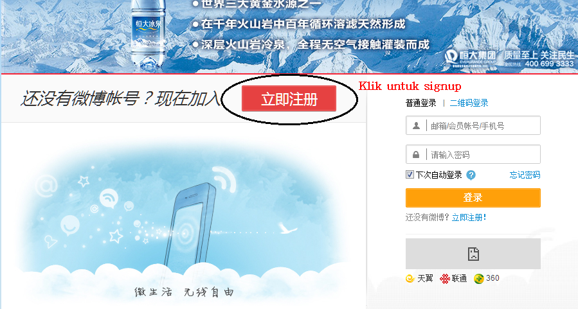This screenshot has width=578, height=309.
Task: Click the blue question mark help icon
Action: pos(471,175)
